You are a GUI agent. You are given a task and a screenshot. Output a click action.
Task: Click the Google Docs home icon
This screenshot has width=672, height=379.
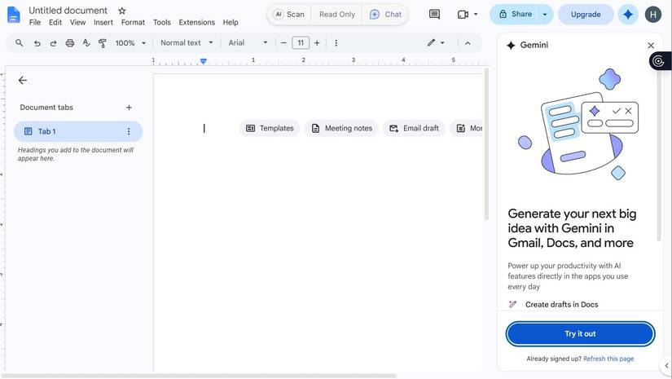13,15
